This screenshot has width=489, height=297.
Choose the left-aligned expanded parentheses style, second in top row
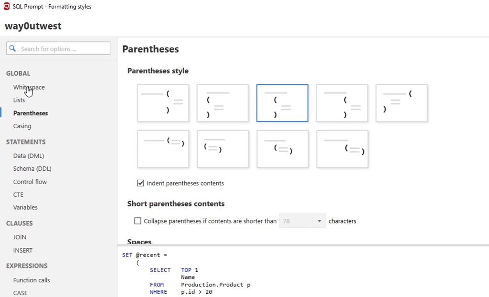[x=223, y=103]
